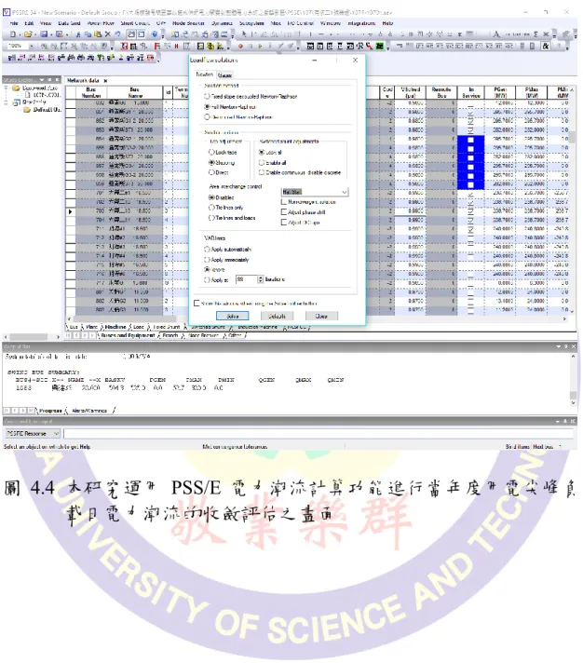Image resolution: width=583 pixels, height=663 pixels.
Task: Click the arrow pointer tool icon
Action: tap(244, 34)
